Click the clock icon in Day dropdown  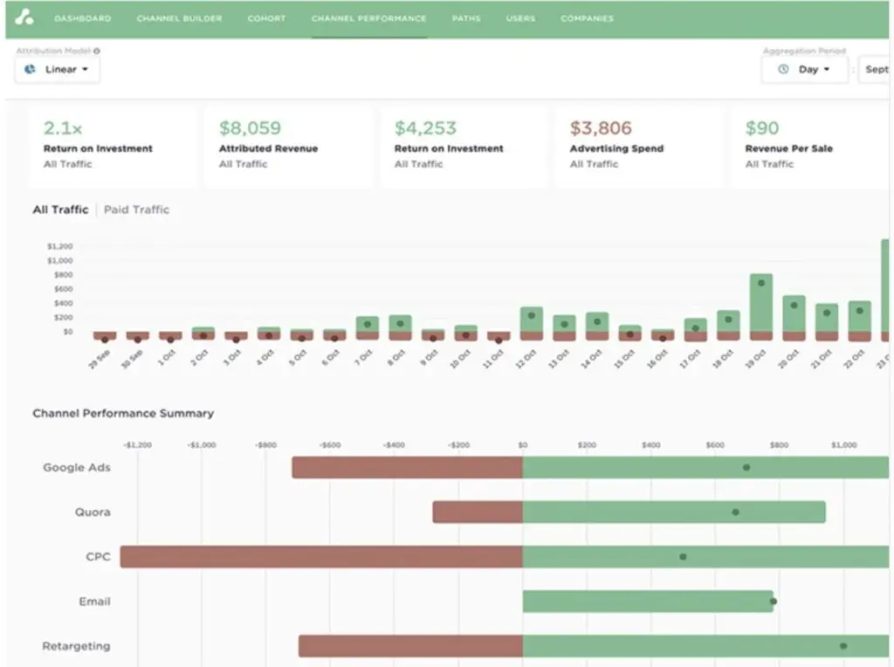[783, 69]
